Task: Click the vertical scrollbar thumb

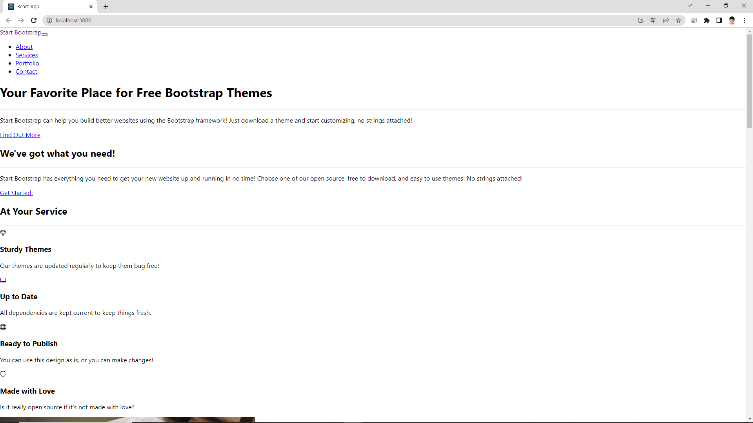Action: pos(749,81)
